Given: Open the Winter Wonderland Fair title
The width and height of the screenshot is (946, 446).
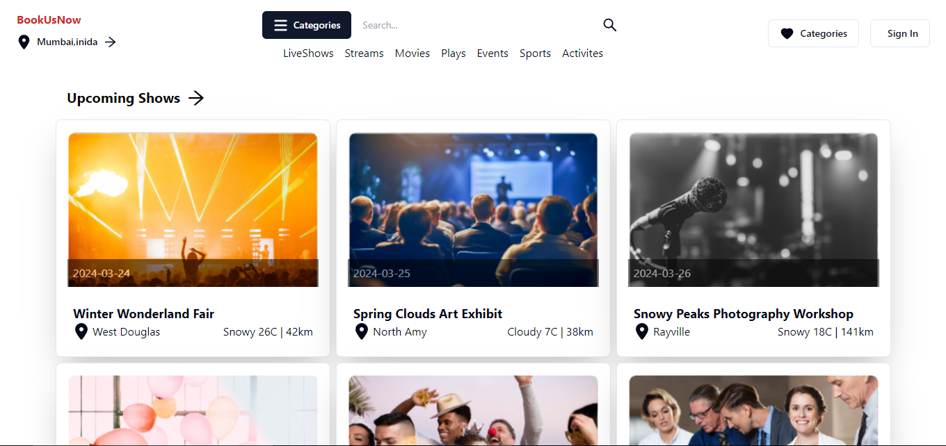Looking at the screenshot, I should point(143,314).
